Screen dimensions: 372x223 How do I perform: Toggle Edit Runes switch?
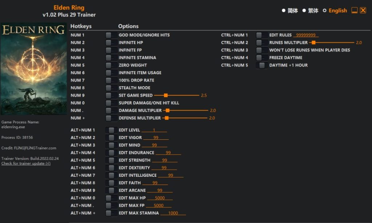(x=262, y=35)
